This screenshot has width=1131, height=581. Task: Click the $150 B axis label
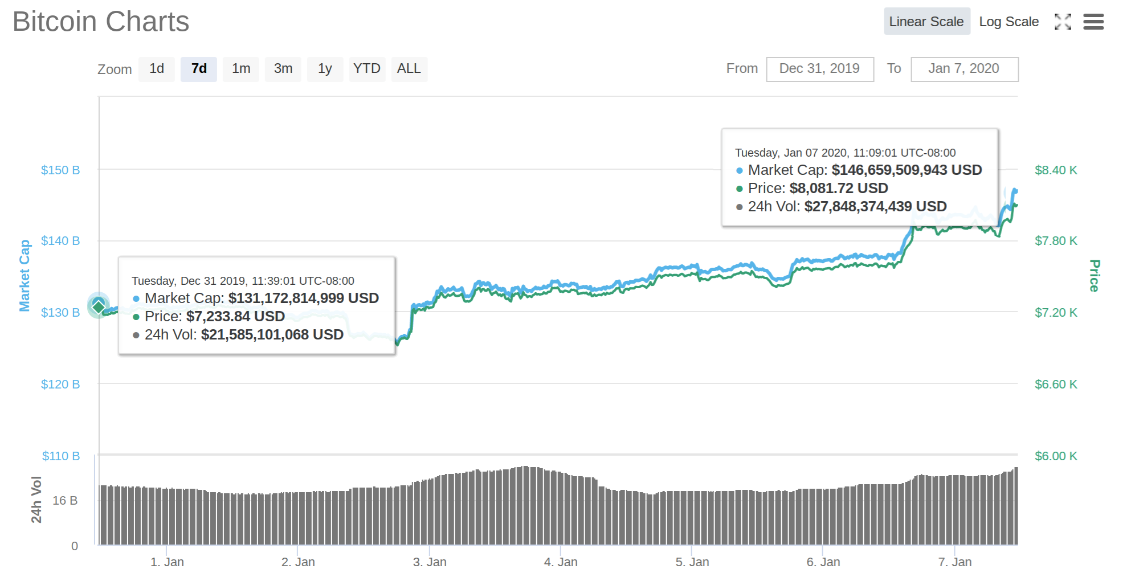(60, 170)
